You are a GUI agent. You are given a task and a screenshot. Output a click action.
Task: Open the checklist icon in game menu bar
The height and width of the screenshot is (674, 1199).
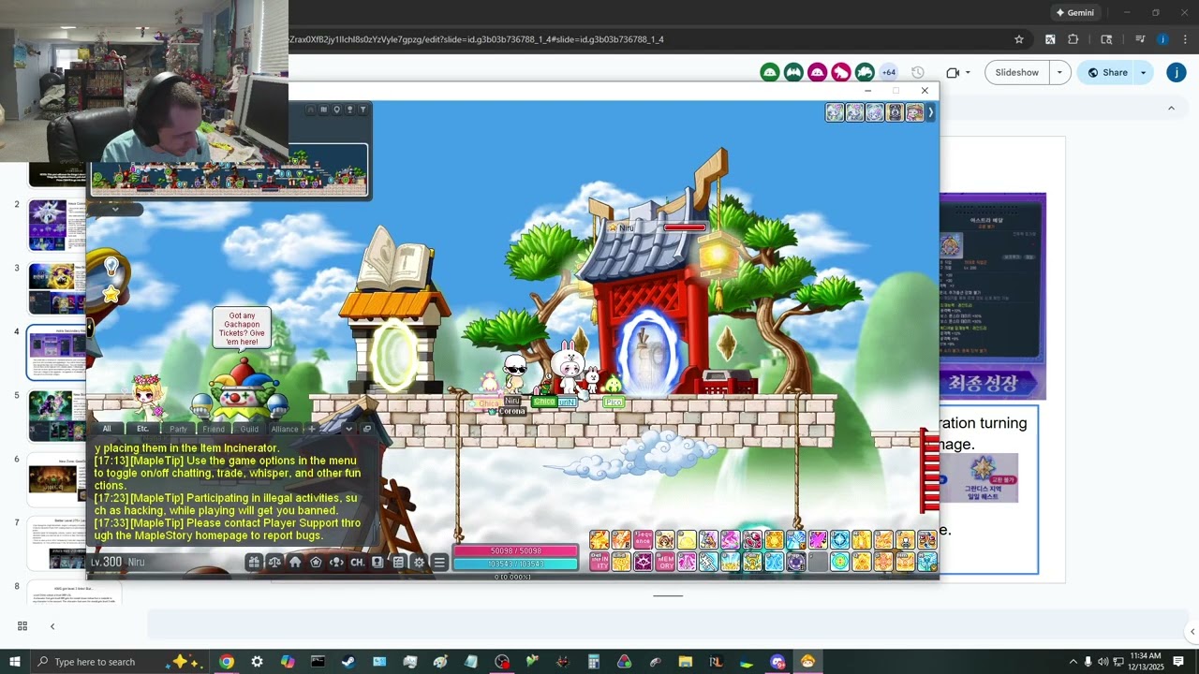click(x=398, y=562)
